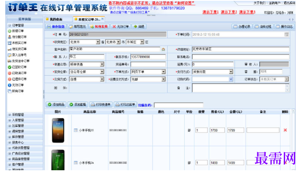304x172 pixels.
Task: Click 保存信息 toolbar button
Action: (x=56, y=26)
